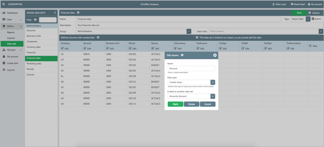Screen dimensions: 324x147
Task: Select the Currency rates data set
Action: (41, 47)
